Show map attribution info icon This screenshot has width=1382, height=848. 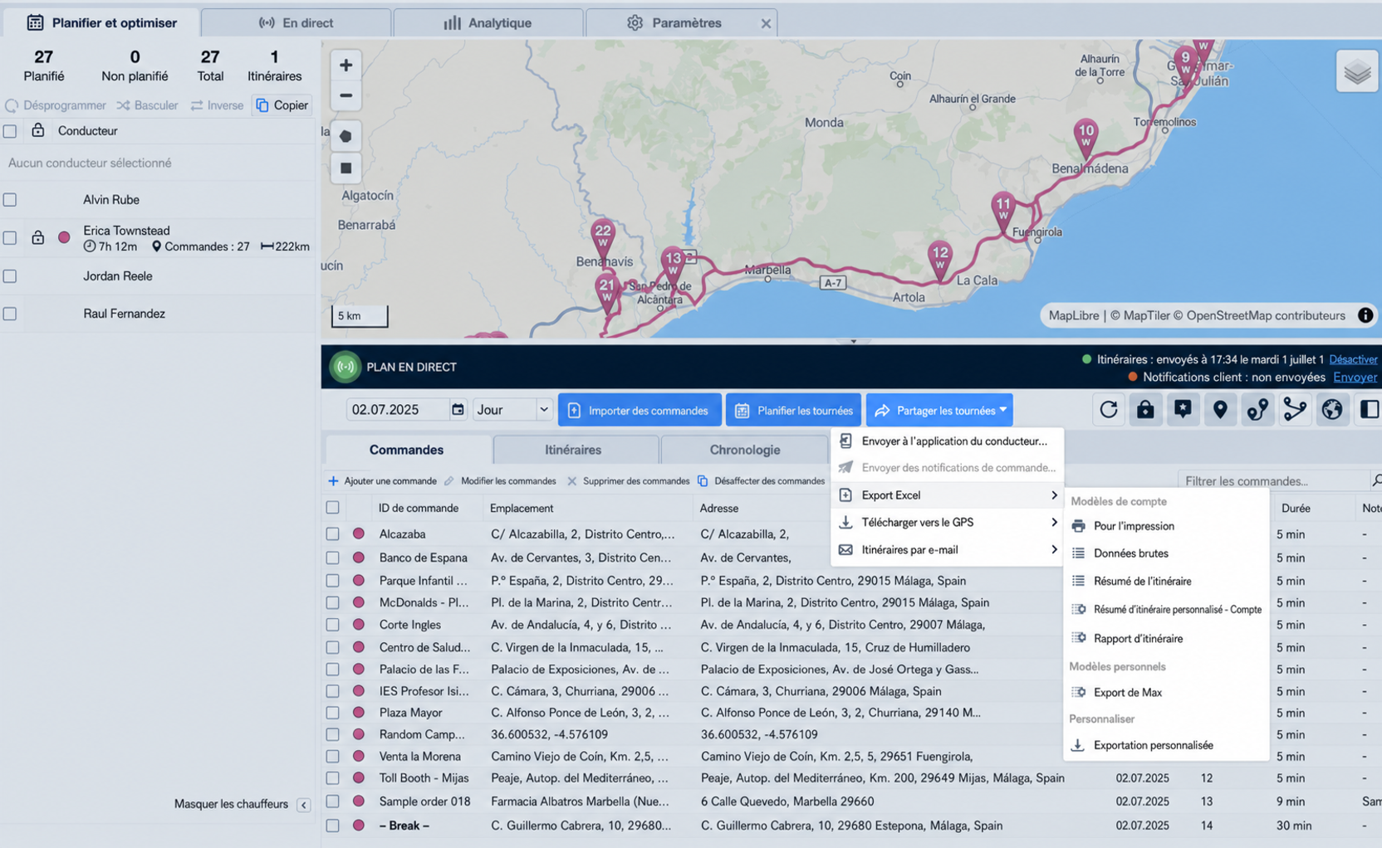tap(1365, 315)
